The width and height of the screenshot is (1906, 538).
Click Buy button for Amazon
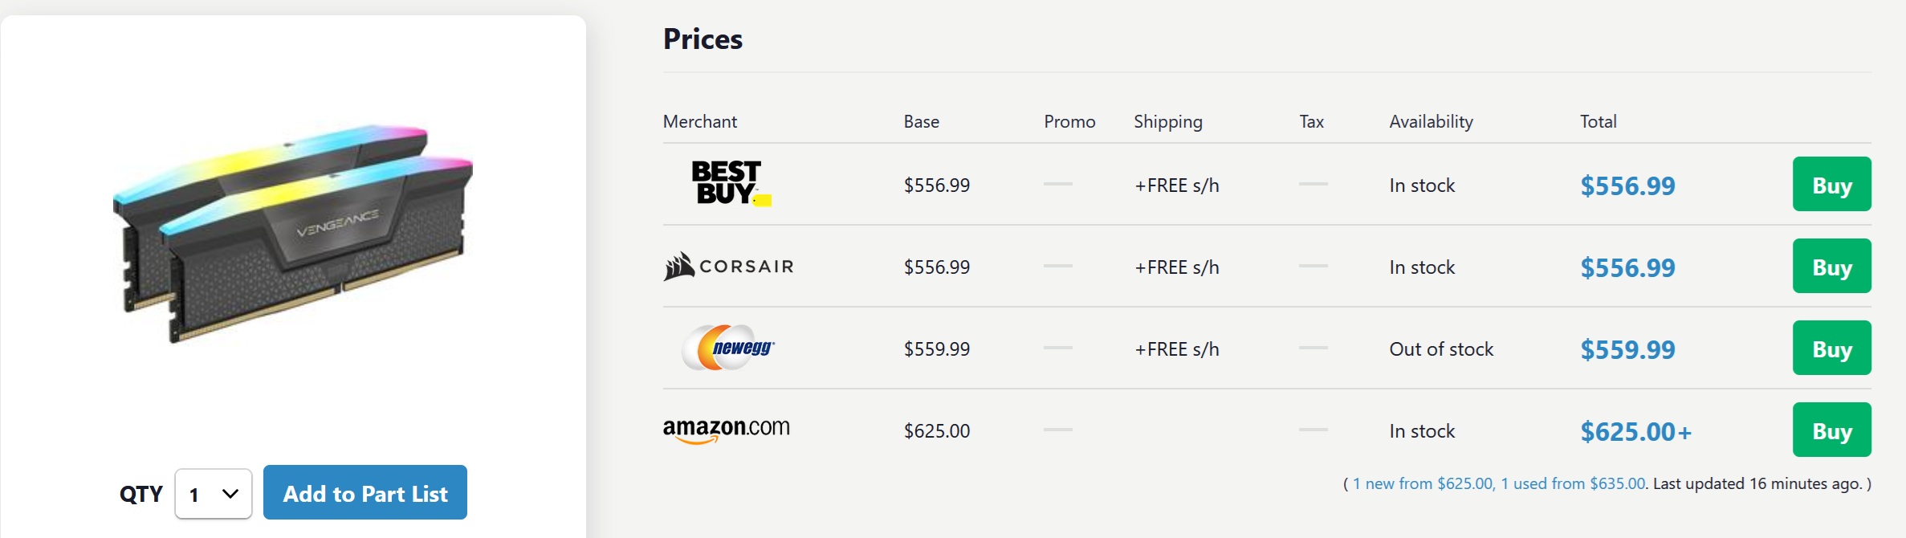click(x=1831, y=430)
